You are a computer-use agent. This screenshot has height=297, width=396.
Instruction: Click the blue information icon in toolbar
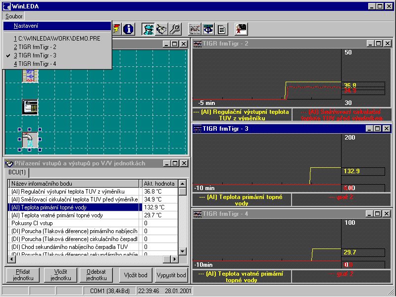point(129,29)
